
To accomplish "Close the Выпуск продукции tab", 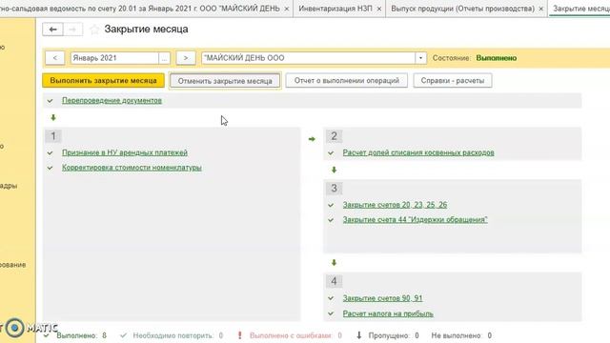I will coord(540,9).
